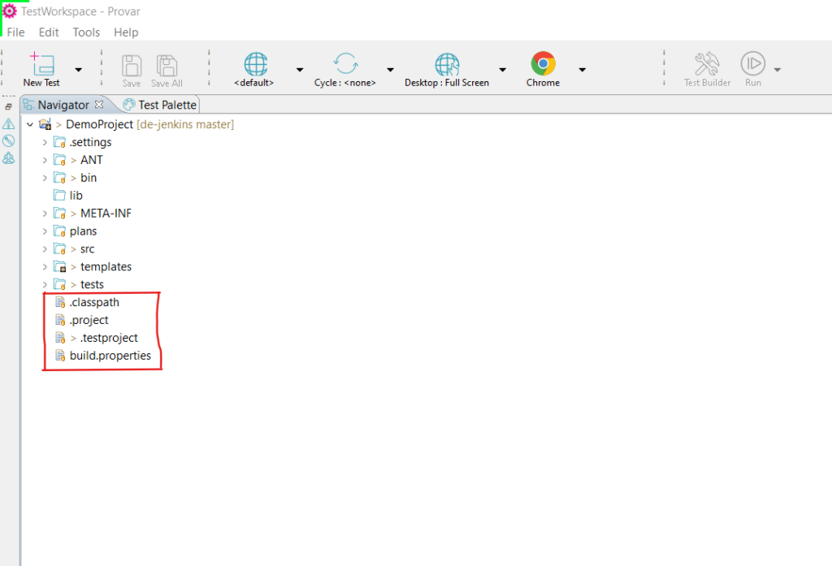Select the ANT folder label
The image size is (832, 566).
[x=91, y=160]
